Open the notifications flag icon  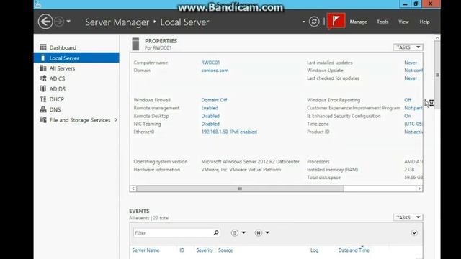pos(336,21)
